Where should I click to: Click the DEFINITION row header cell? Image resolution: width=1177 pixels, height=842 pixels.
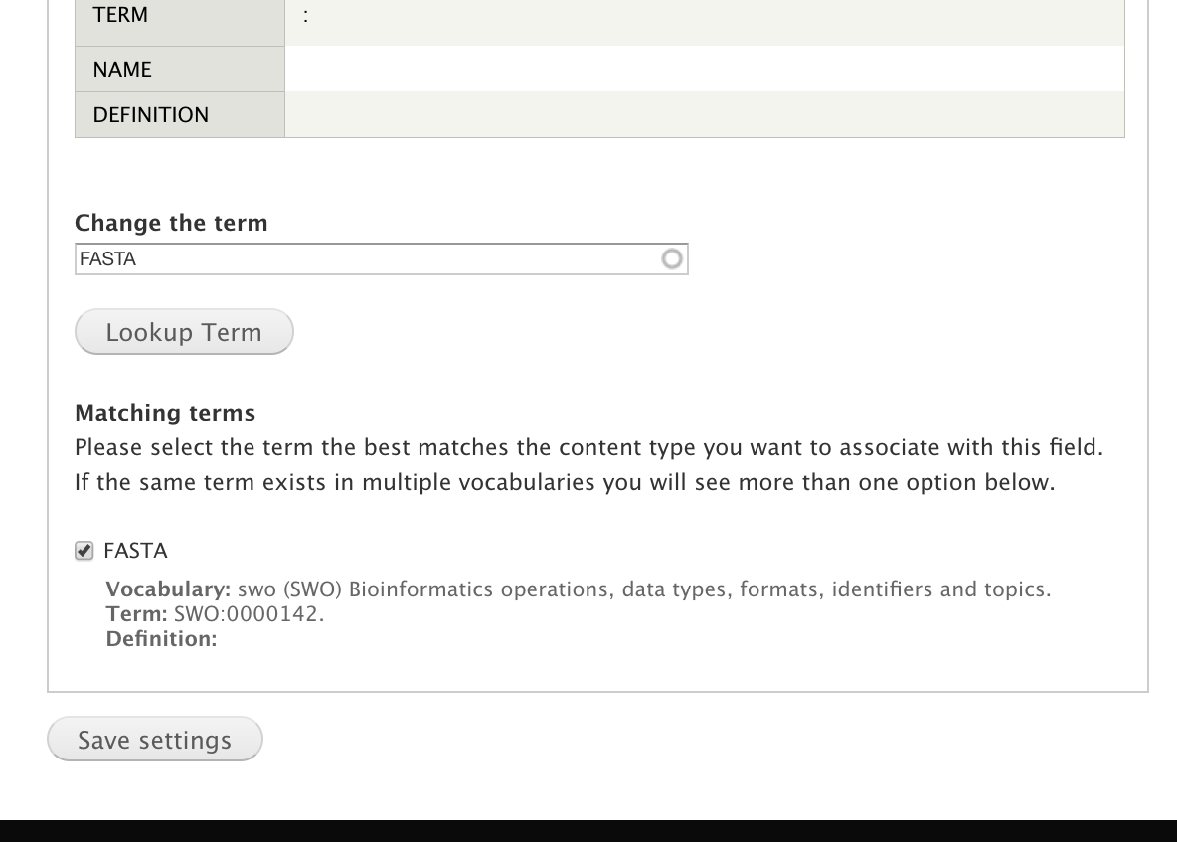click(180, 114)
